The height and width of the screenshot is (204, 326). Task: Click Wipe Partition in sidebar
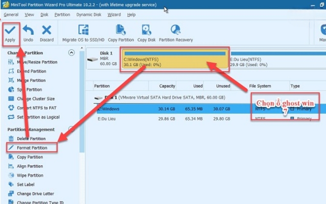[30, 175]
